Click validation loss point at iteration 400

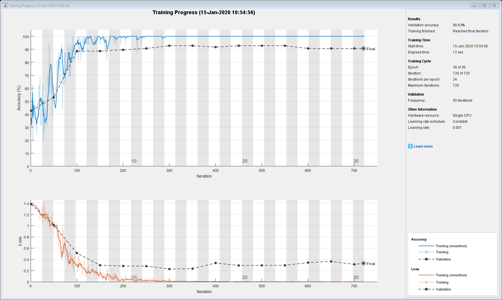point(215,263)
